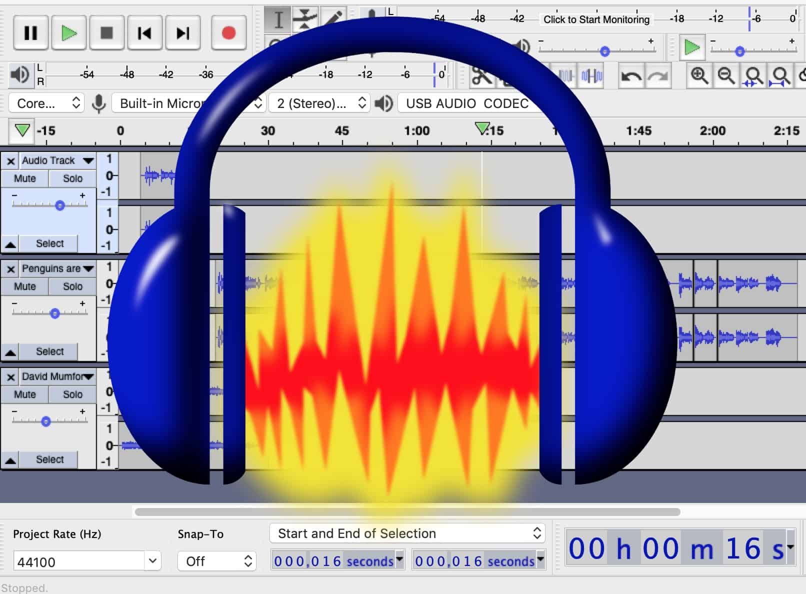Mute the 'Penguins are' track

(x=25, y=286)
